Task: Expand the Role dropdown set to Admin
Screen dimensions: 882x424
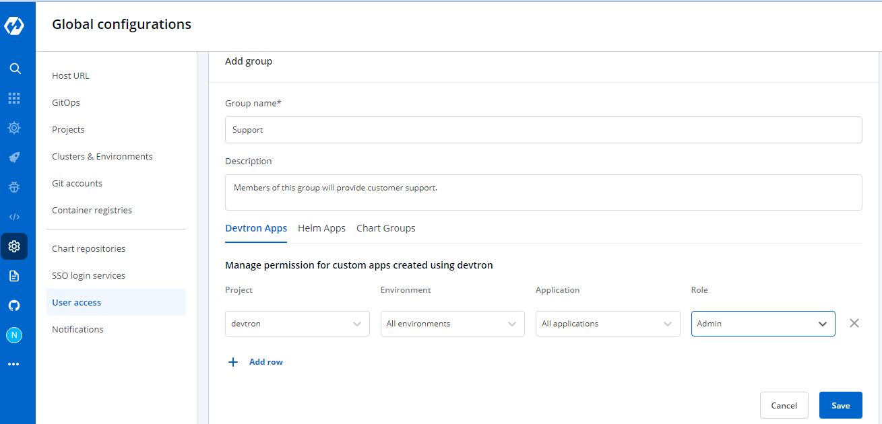Action: pyautogui.click(x=763, y=324)
